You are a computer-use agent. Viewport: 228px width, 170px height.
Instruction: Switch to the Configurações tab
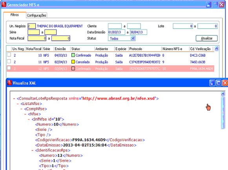(x=36, y=15)
